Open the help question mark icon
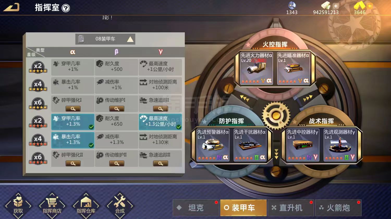391x219 pixels. [66, 8]
